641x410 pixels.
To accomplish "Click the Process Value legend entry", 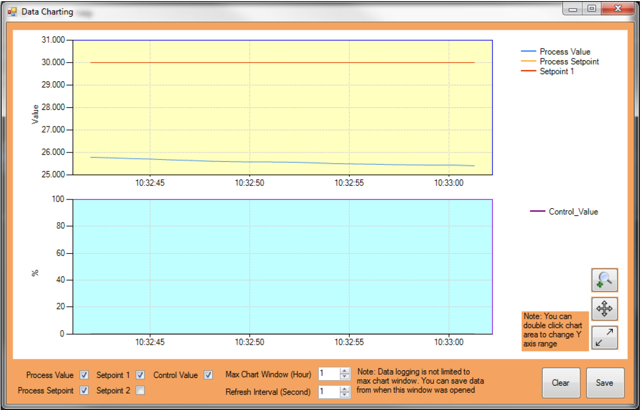I will point(565,52).
